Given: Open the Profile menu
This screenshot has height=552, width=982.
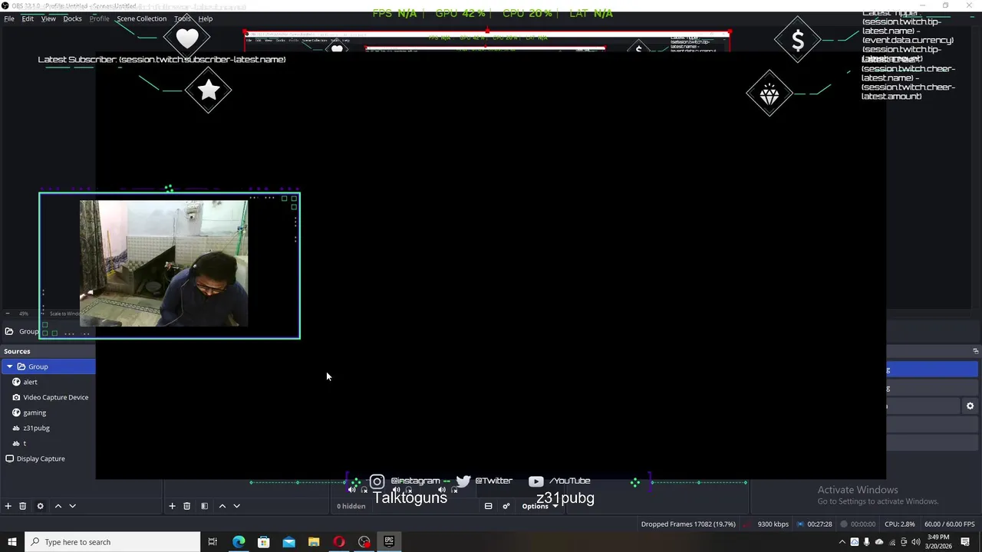Looking at the screenshot, I should [99, 18].
